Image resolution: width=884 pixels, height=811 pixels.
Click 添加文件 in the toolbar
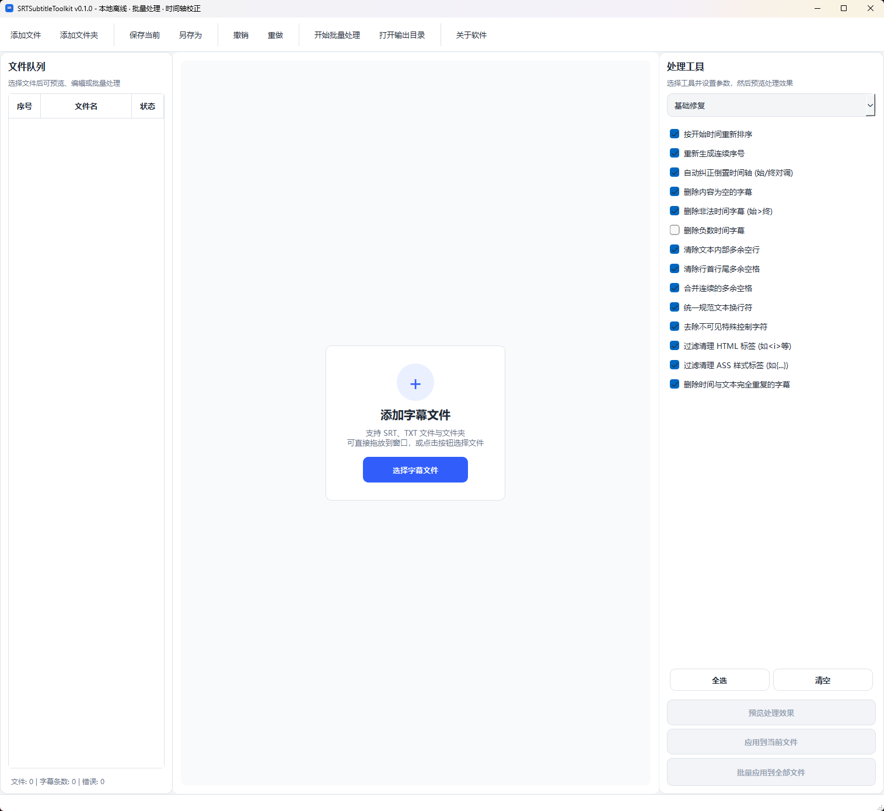click(26, 35)
